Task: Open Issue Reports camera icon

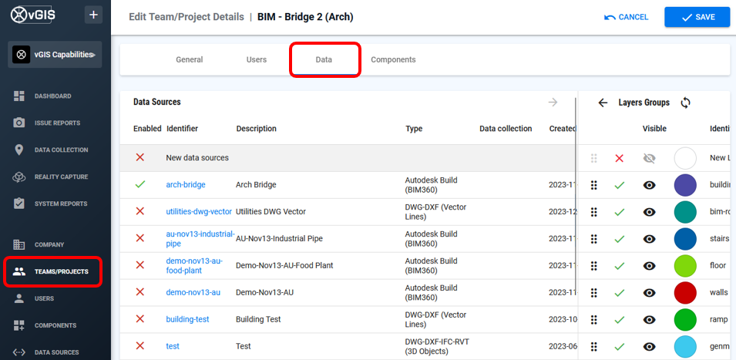Action: tap(19, 123)
